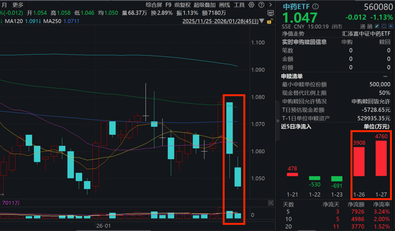Open the 综合屏 multi-screen view
The height and width of the screenshot is (231, 395).
154,5
